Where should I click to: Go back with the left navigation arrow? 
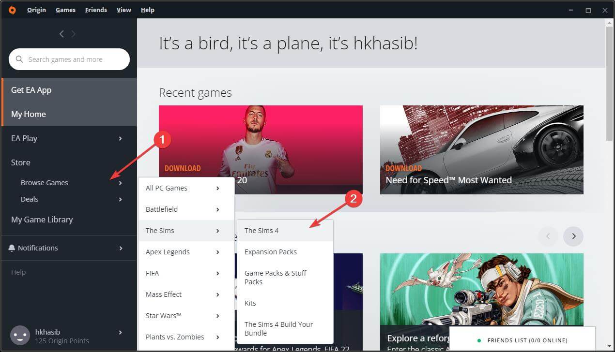click(x=61, y=34)
